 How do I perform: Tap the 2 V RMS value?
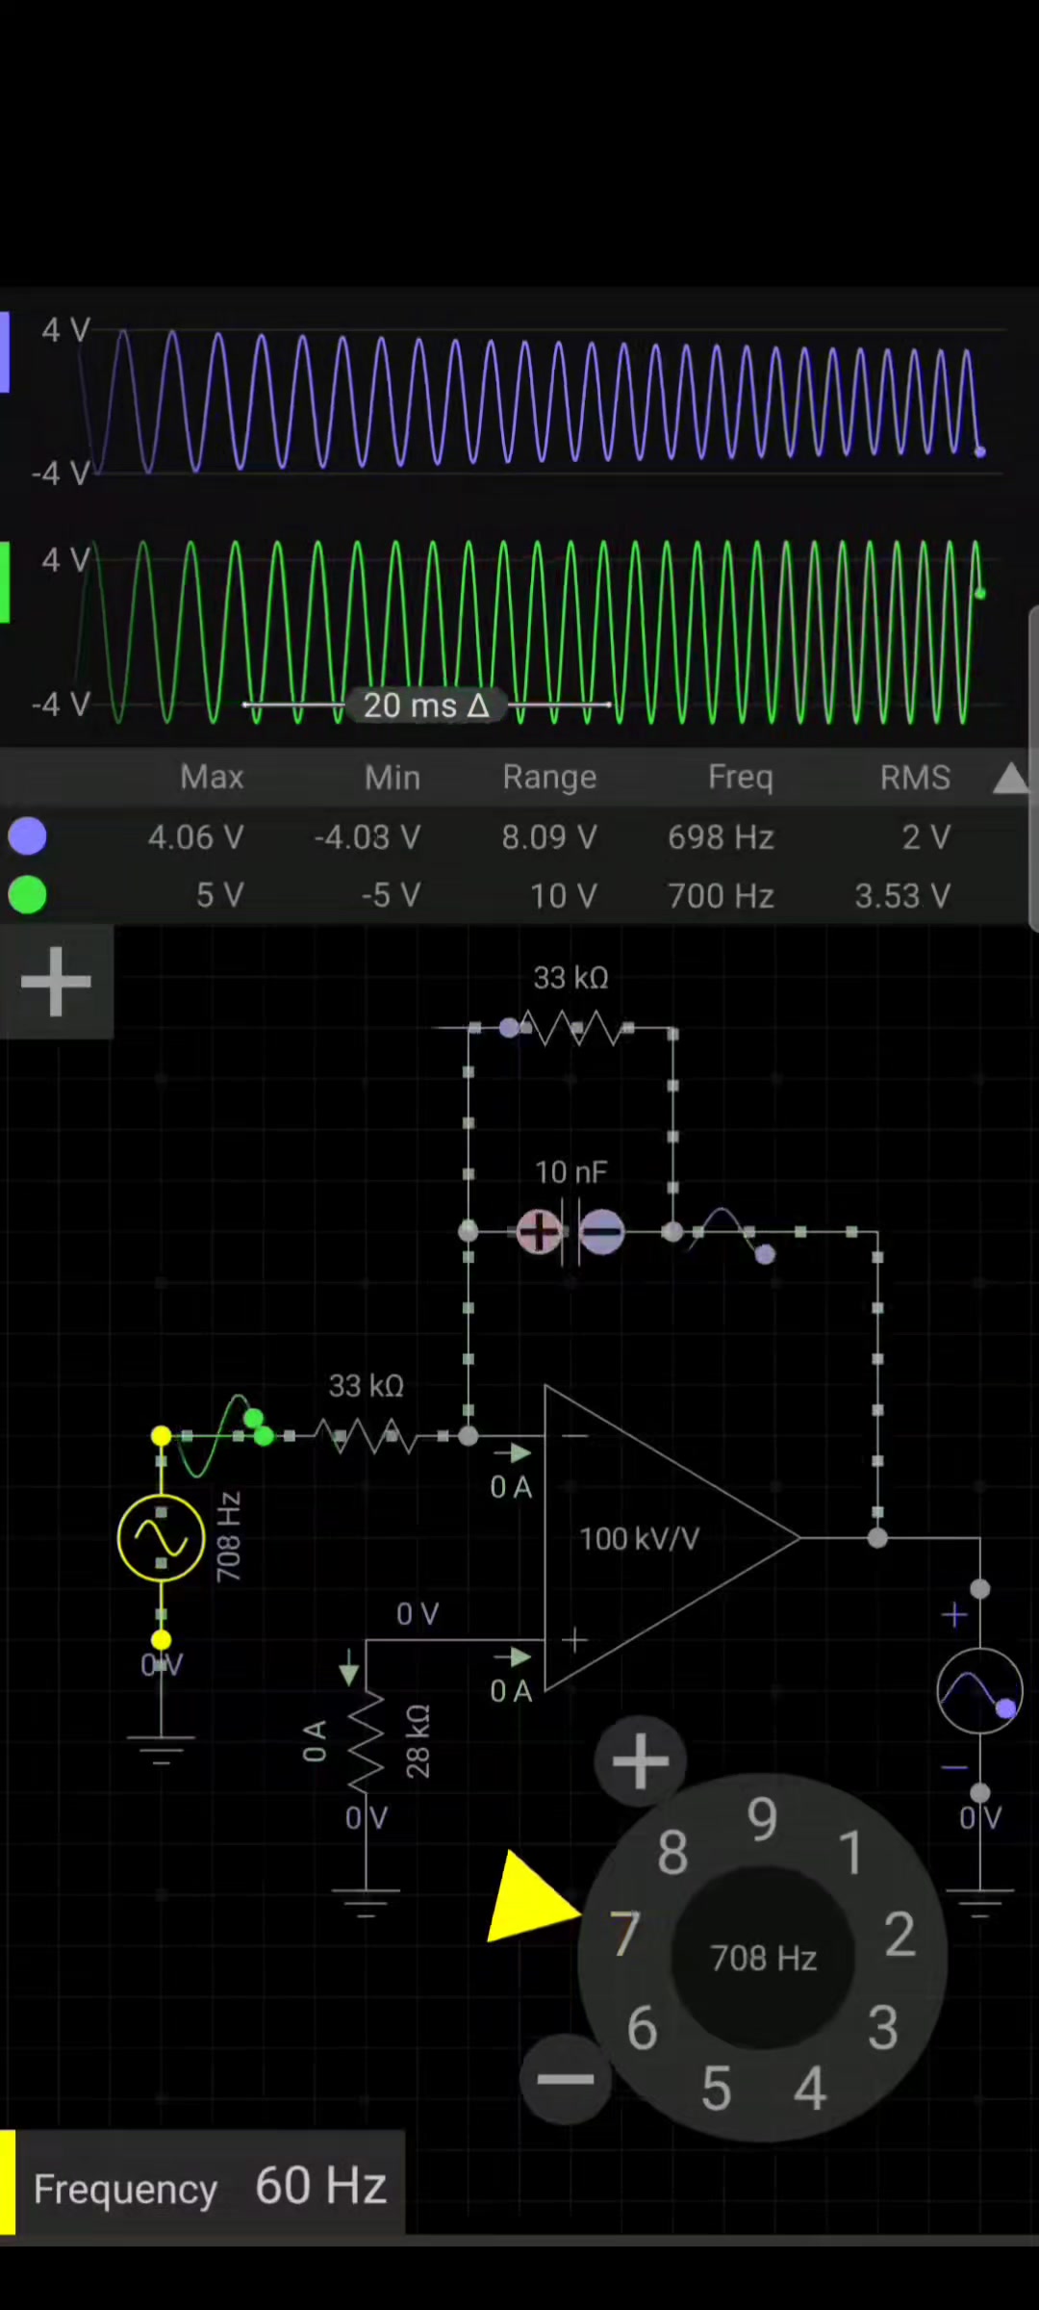tap(925, 836)
